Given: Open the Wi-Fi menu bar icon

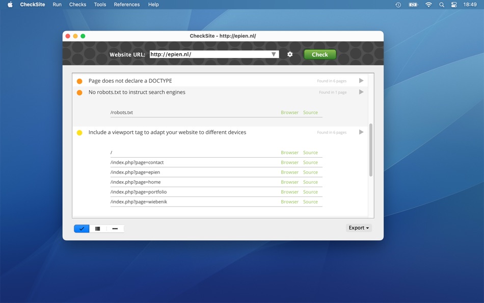Looking at the screenshot, I should point(428,5).
